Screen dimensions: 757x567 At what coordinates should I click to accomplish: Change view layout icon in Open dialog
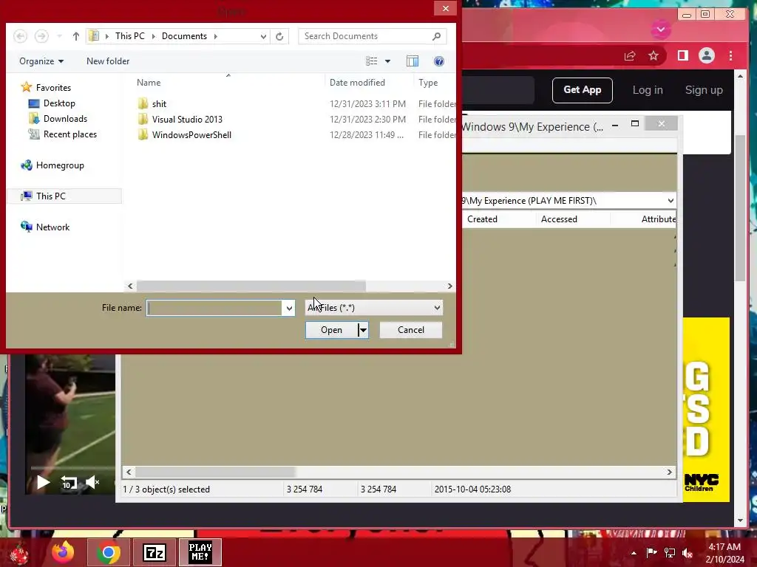pyautogui.click(x=372, y=61)
